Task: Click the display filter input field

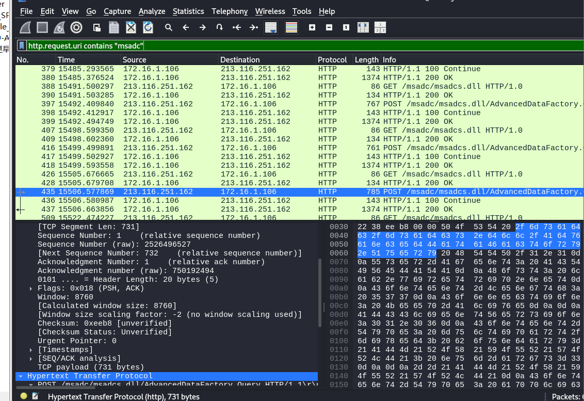Action: tap(305, 46)
